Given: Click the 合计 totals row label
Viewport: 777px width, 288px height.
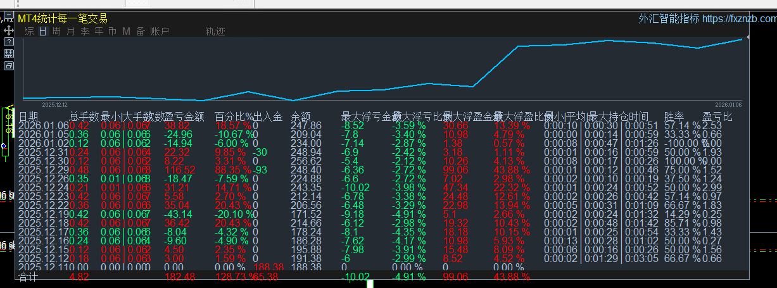Looking at the screenshot, I should click(x=28, y=278).
